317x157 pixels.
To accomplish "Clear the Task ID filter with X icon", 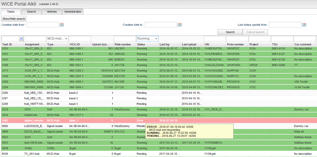I will point(21,39).
